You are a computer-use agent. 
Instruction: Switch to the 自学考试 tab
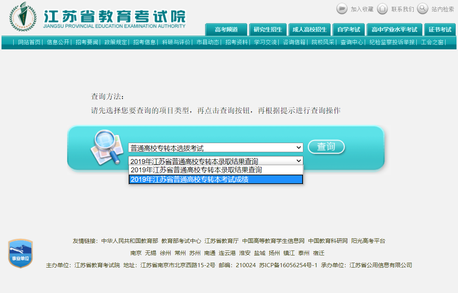click(349, 30)
